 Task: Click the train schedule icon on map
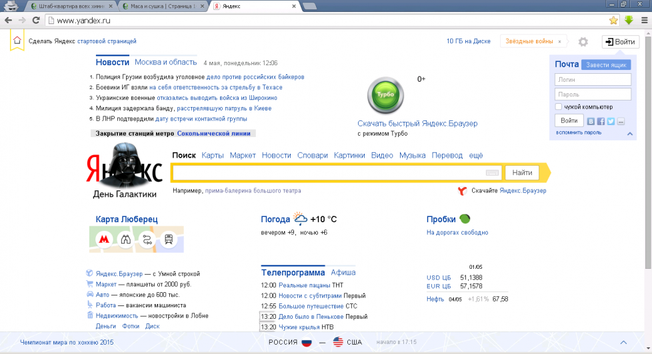click(x=169, y=240)
